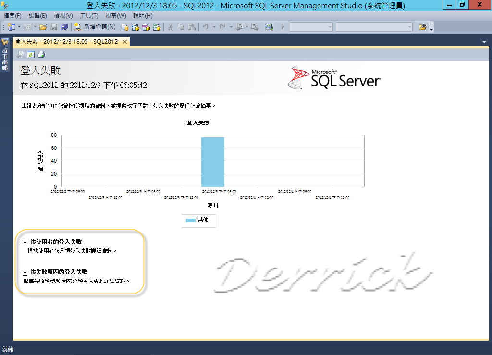Open the toolbar options overflow arrow

coord(431,27)
